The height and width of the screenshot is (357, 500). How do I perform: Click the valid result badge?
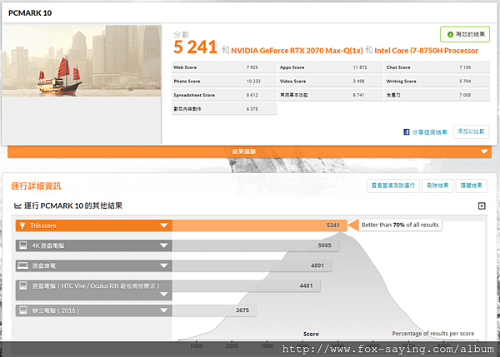pos(465,34)
